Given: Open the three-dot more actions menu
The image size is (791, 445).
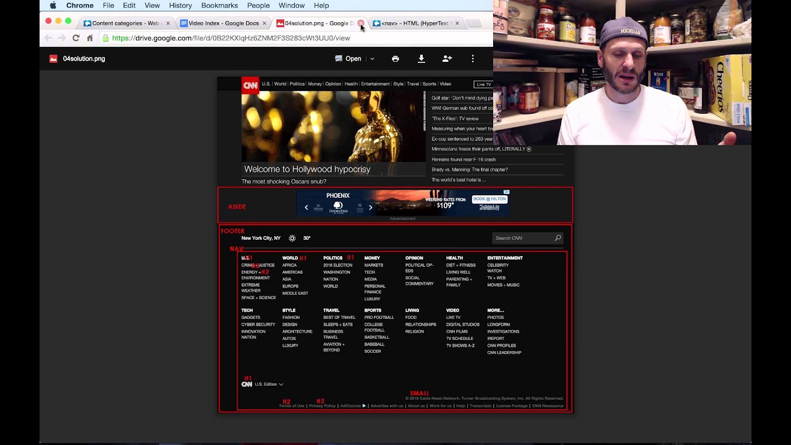Looking at the screenshot, I should [473, 59].
